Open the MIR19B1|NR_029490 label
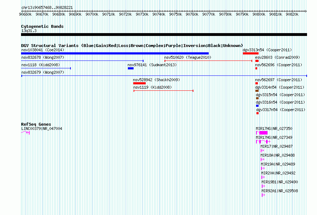 coord(280,182)
